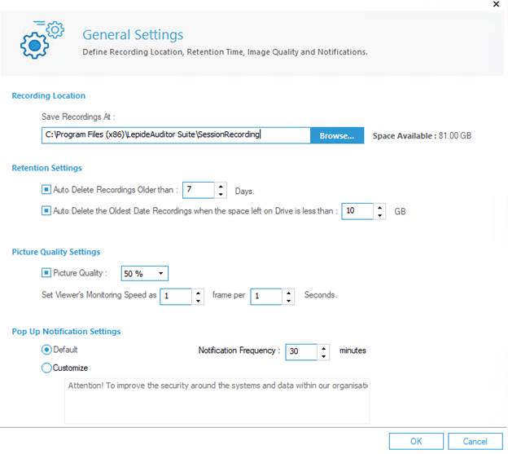Viewport: 508px width, 454px height.
Task: Click the custom notification message text box
Action: click(x=217, y=401)
